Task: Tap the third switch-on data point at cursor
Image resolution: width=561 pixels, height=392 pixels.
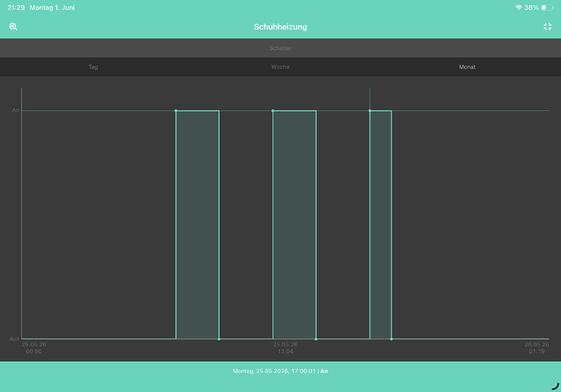Action: click(370, 111)
